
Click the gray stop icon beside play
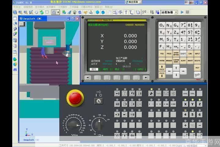(187, 12)
